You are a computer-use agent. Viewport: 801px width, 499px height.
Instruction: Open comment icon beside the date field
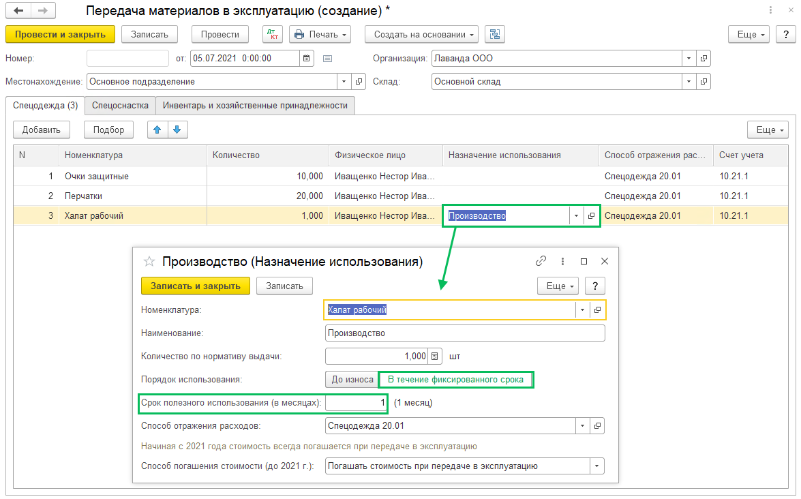pyautogui.click(x=327, y=59)
